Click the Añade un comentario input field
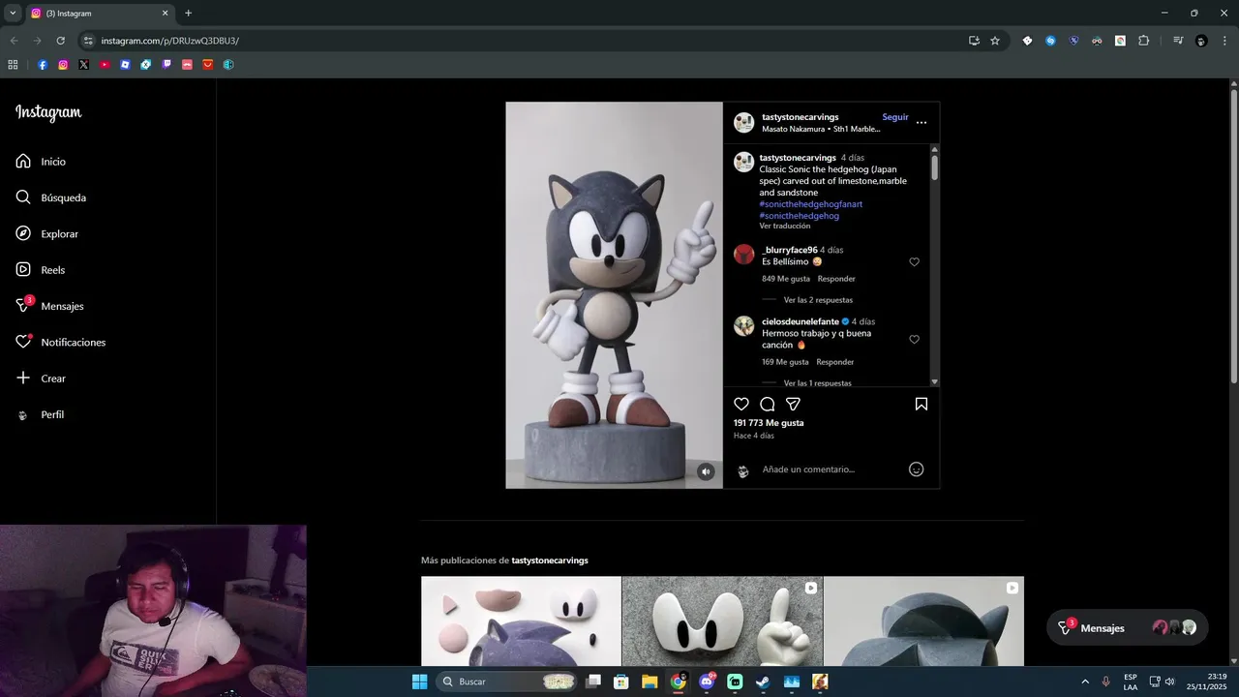 832,470
